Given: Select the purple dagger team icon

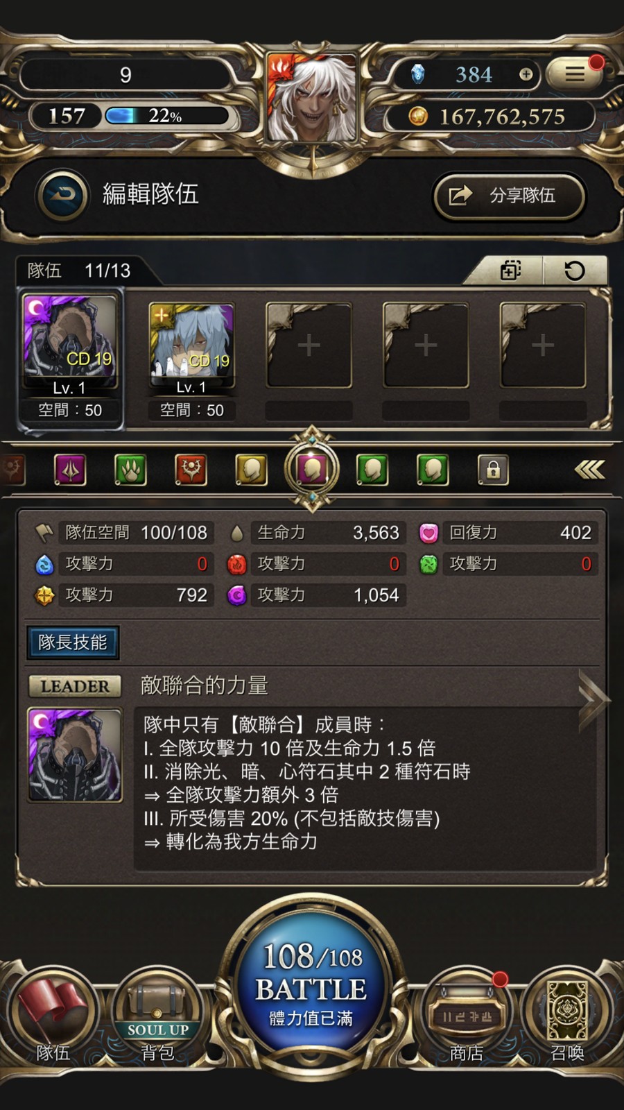Looking at the screenshot, I should pyautogui.click(x=70, y=470).
